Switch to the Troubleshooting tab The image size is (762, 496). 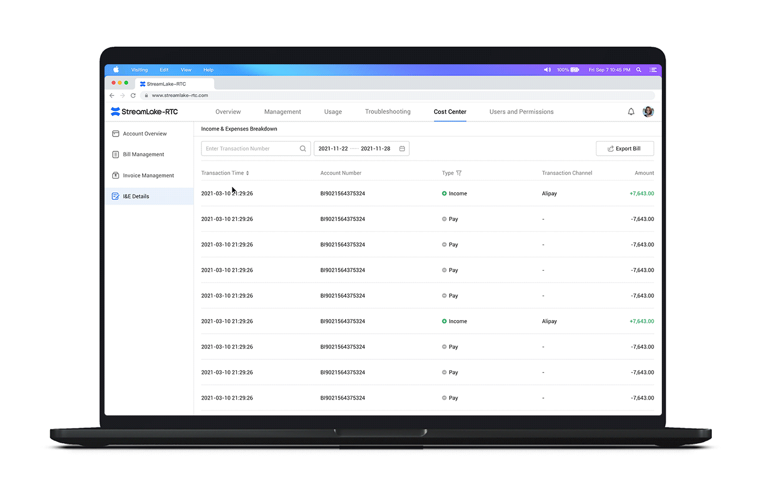coord(388,112)
